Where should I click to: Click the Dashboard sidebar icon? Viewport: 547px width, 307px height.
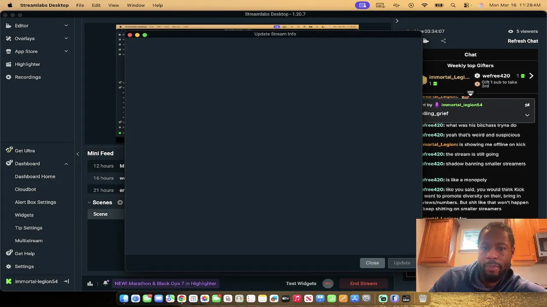point(9,163)
